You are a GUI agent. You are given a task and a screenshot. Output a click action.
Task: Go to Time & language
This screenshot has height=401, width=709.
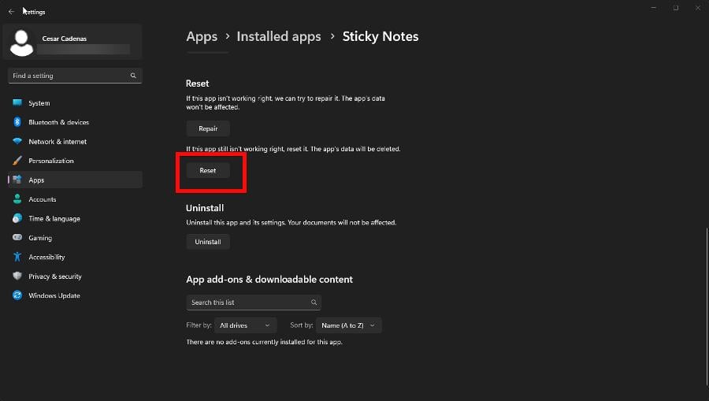point(75,218)
